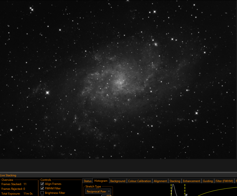Open the Background tab

pos(118,181)
